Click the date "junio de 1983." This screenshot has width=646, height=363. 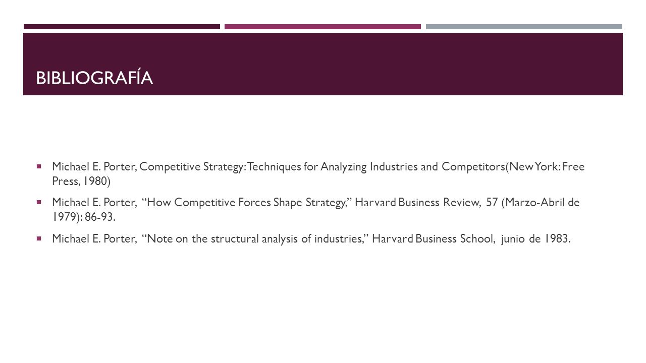pos(536,239)
